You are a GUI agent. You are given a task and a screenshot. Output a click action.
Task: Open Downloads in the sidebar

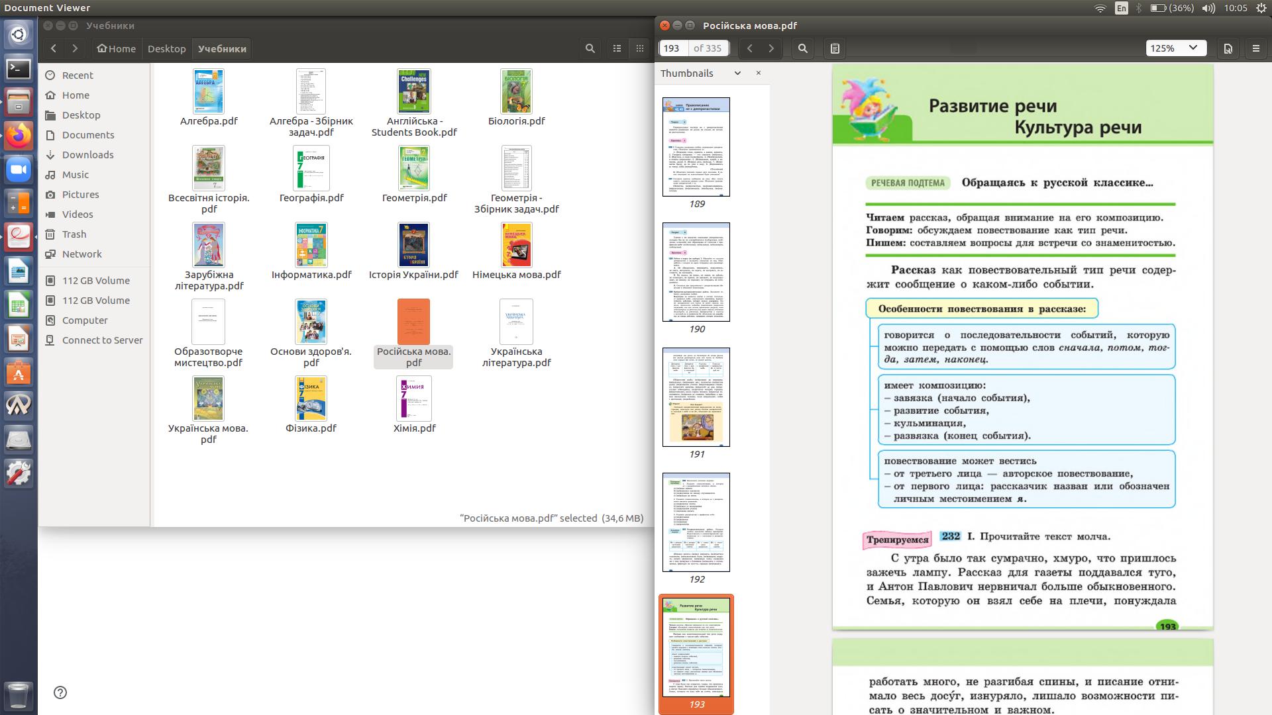coord(87,155)
